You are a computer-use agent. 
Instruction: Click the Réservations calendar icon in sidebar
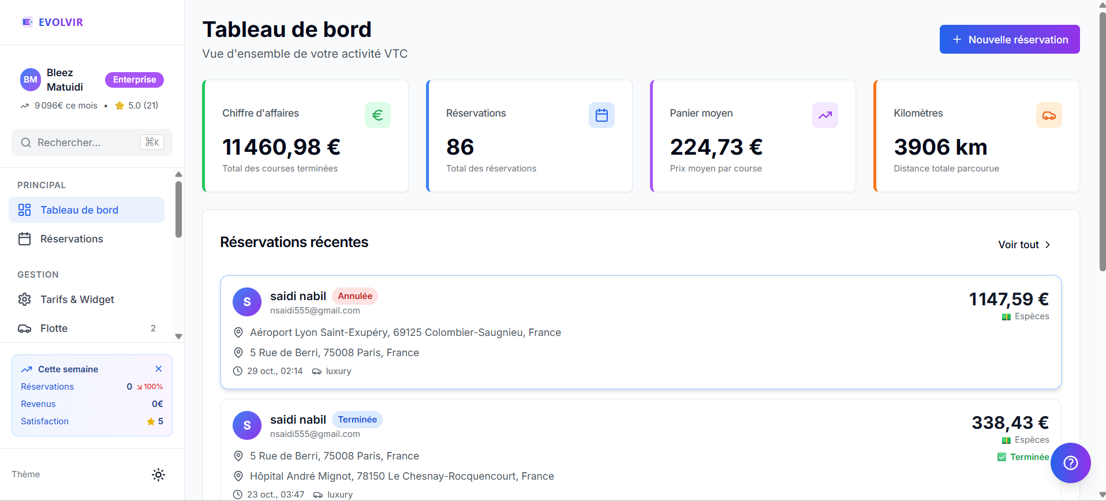tap(24, 239)
